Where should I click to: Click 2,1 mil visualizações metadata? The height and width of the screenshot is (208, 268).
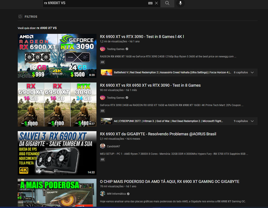pyautogui.click(x=112, y=139)
